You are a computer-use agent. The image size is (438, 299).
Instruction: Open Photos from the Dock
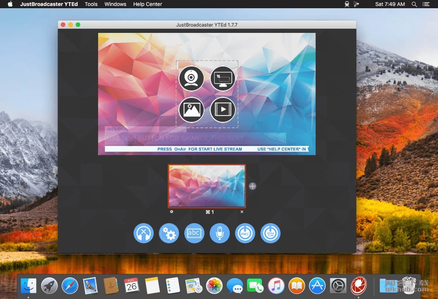click(214, 286)
